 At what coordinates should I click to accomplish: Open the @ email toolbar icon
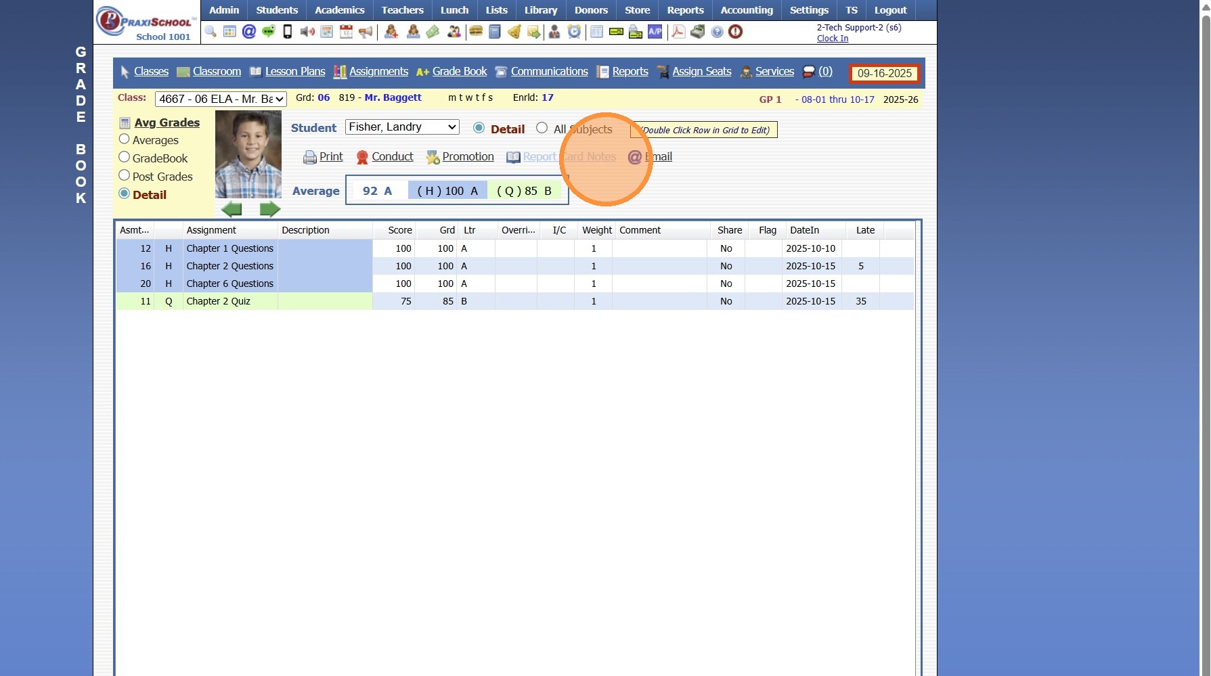(249, 32)
